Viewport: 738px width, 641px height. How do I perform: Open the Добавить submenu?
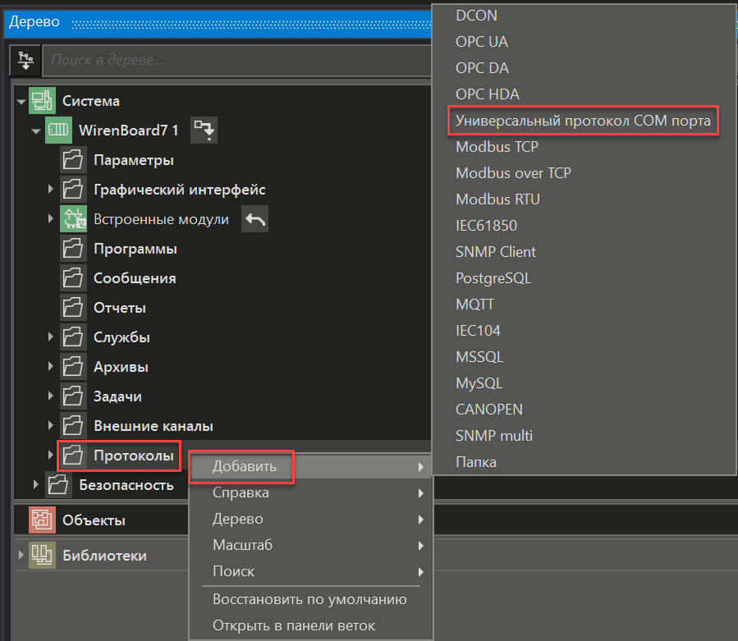310,466
